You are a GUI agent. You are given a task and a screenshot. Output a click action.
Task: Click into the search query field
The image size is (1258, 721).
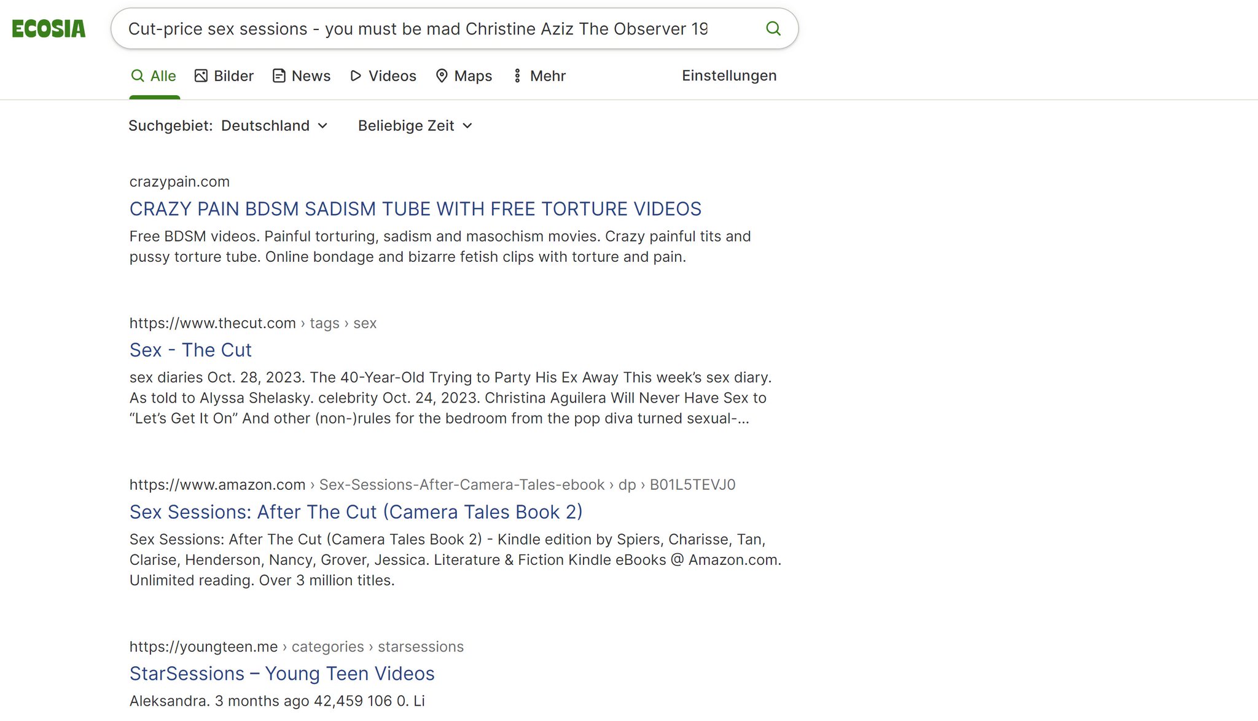click(418, 29)
